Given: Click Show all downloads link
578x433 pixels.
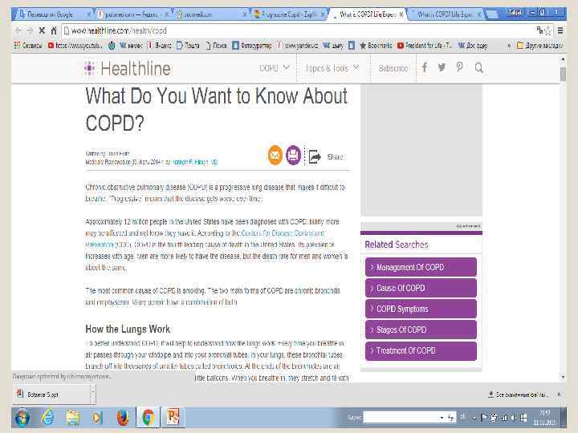Looking at the screenshot, I should pos(519,395).
